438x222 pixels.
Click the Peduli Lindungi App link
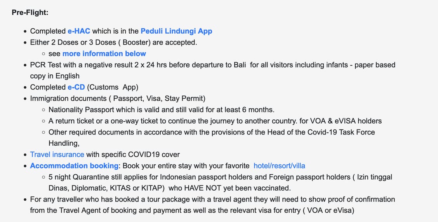click(x=176, y=31)
